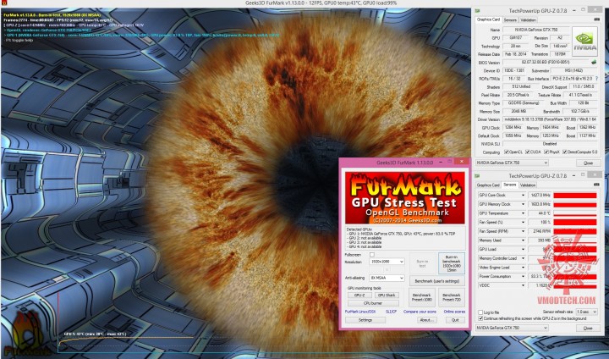The image size is (609, 359).
Task: Expand the GPU Memory Clock sensor dropdown
Action: (x=523, y=204)
